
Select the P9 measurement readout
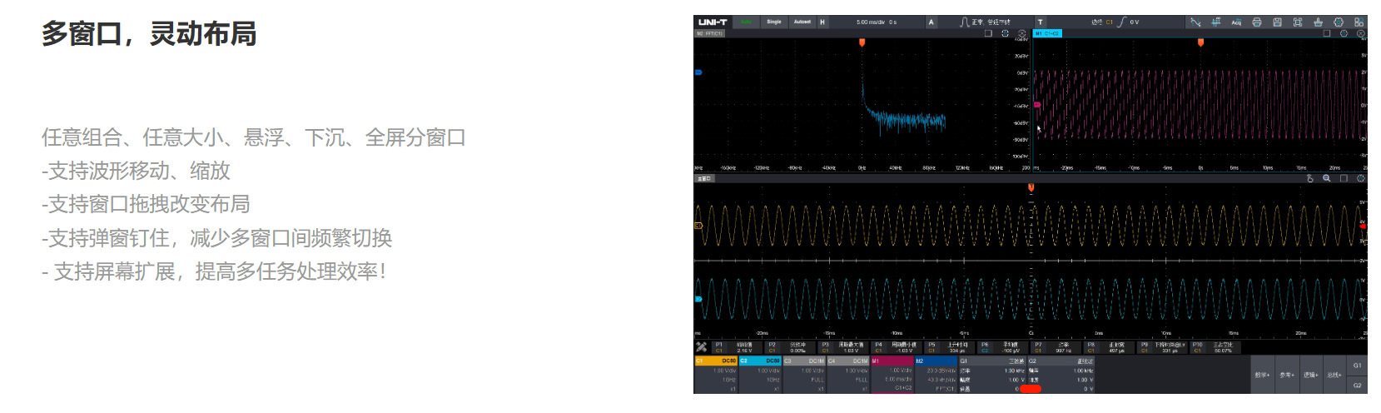coord(1161,347)
